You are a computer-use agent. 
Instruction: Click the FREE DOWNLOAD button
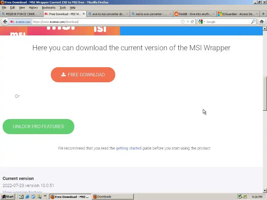(83, 75)
